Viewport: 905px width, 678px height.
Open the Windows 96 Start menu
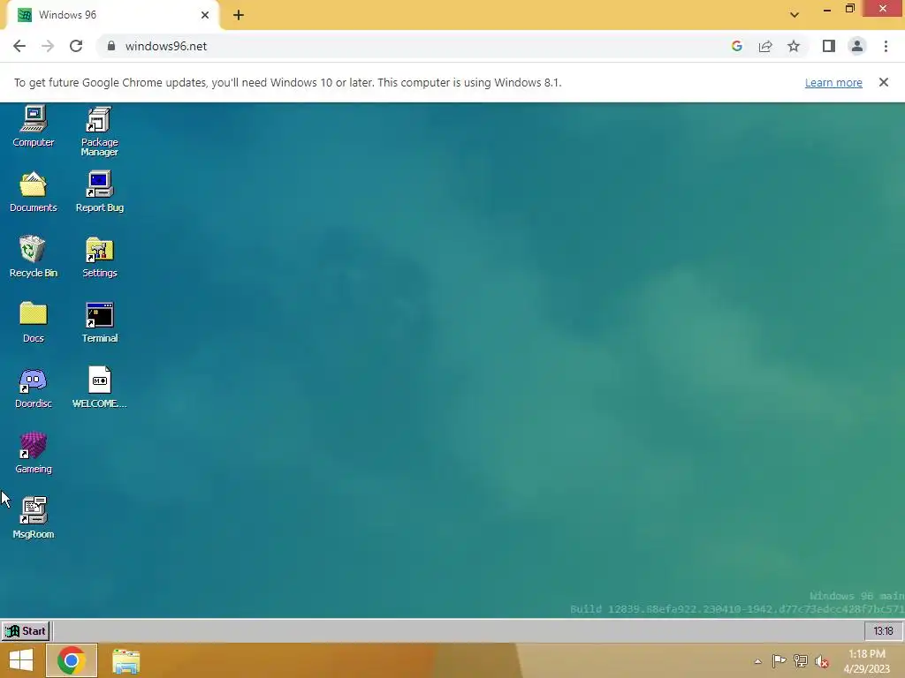(26, 630)
